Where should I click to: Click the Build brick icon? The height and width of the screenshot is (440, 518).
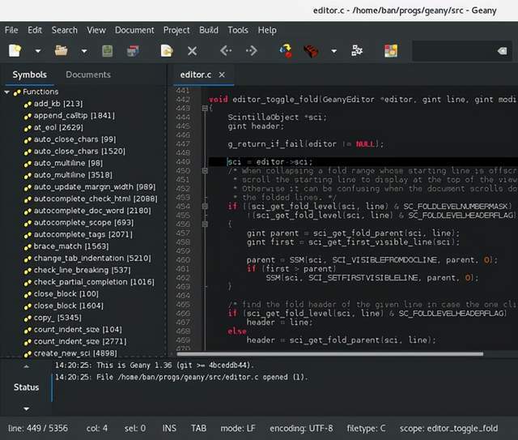[x=311, y=51]
